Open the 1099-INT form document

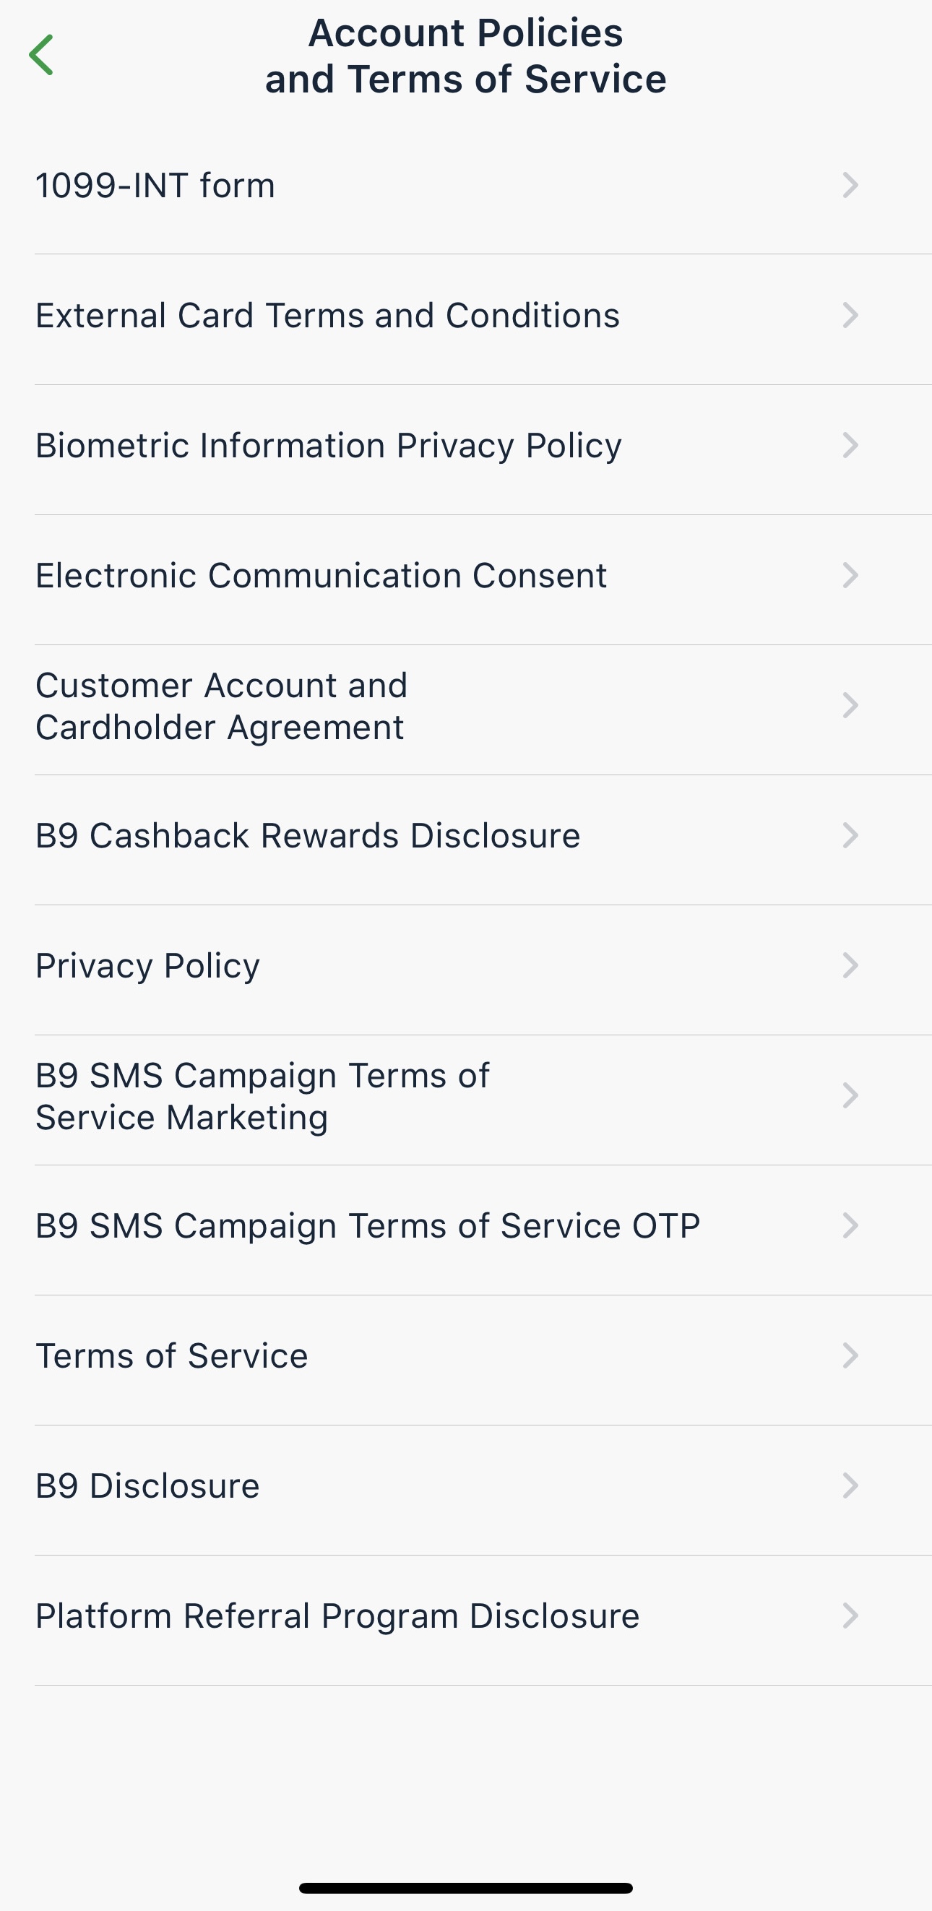tap(156, 186)
